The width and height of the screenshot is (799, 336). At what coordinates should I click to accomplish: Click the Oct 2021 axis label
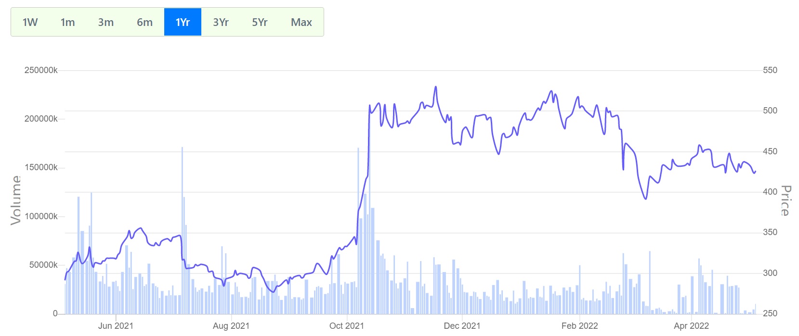pyautogui.click(x=346, y=326)
